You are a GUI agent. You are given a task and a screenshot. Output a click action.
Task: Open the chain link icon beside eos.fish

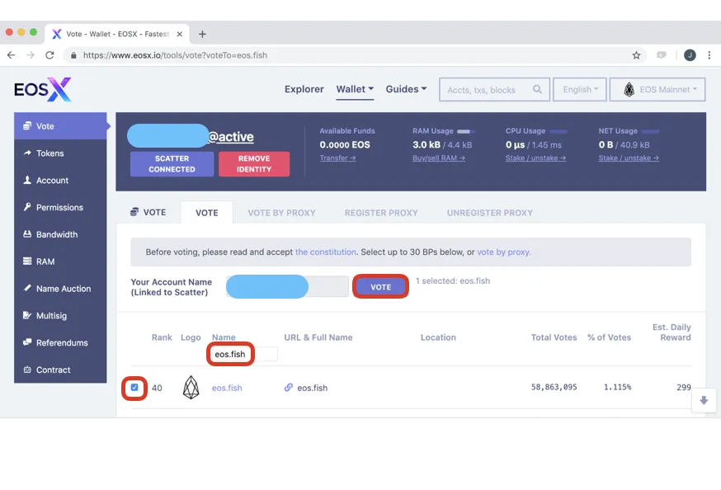click(x=288, y=388)
